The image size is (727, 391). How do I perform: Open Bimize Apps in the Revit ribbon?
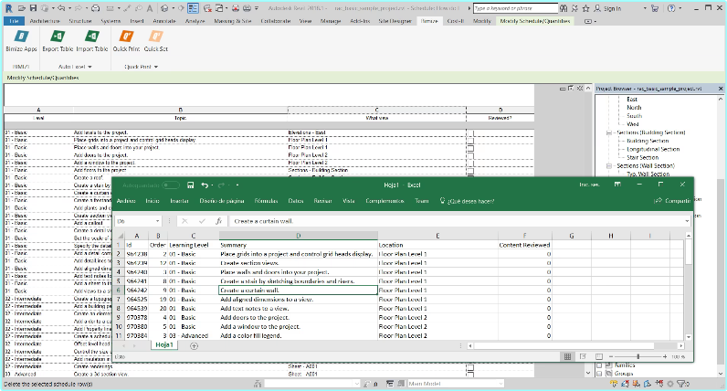click(x=21, y=41)
